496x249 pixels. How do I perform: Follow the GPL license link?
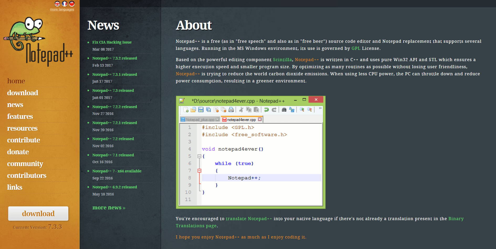pyautogui.click(x=356, y=48)
